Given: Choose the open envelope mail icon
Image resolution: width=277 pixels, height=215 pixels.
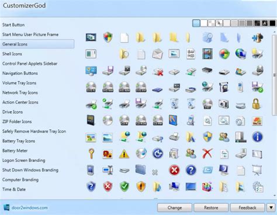Looking at the screenshot, I should pos(157,54).
